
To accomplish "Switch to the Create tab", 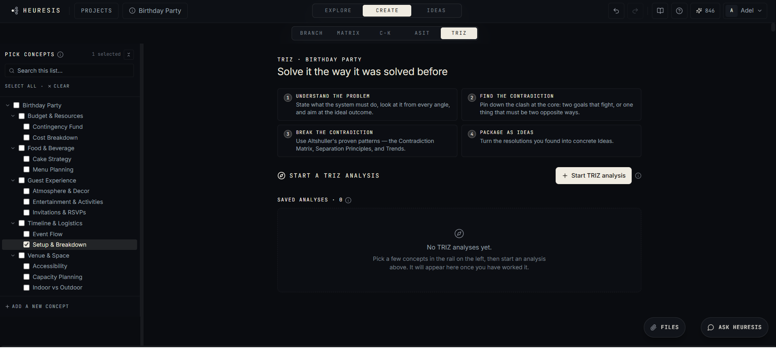I will pos(387,10).
